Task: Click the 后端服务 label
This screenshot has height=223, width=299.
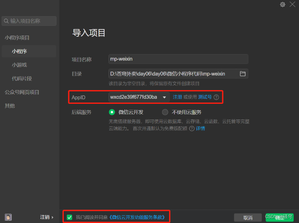Action: point(82,112)
